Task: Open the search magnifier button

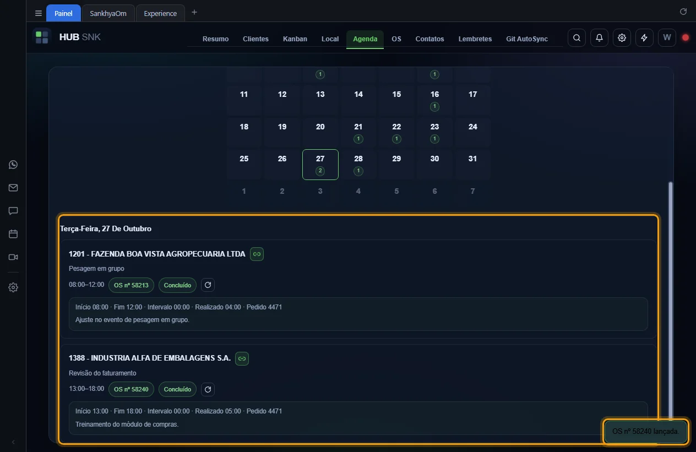Action: pos(577,37)
